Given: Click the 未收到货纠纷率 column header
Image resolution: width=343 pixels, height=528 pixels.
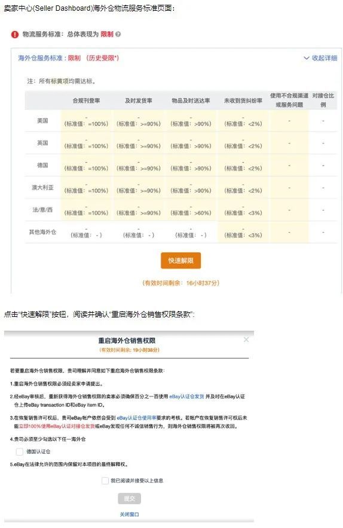Looking at the screenshot, I should (243, 100).
